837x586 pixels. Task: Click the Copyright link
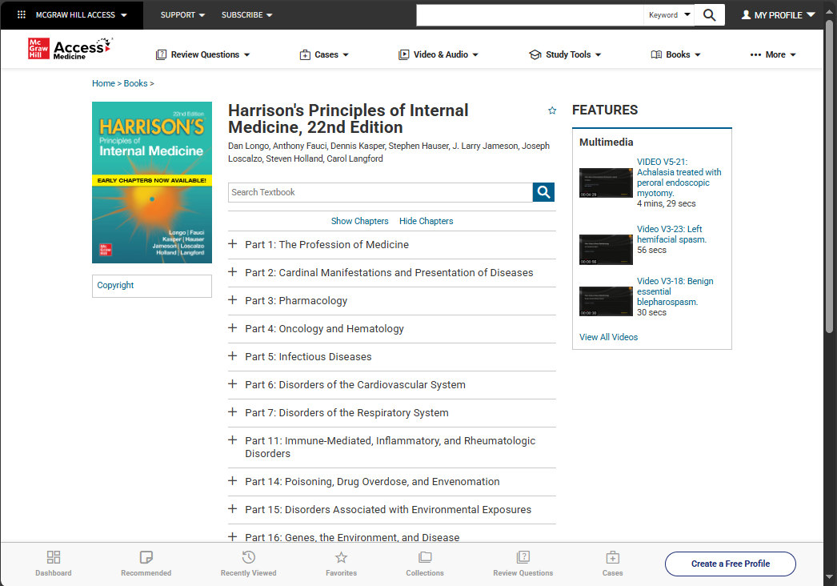115,285
